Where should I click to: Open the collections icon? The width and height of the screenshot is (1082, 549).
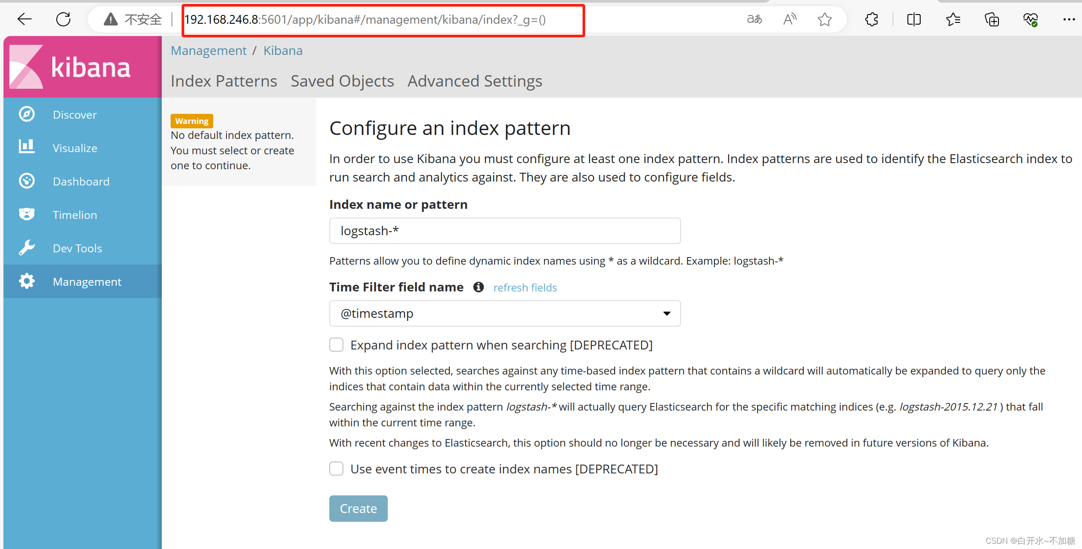click(992, 19)
